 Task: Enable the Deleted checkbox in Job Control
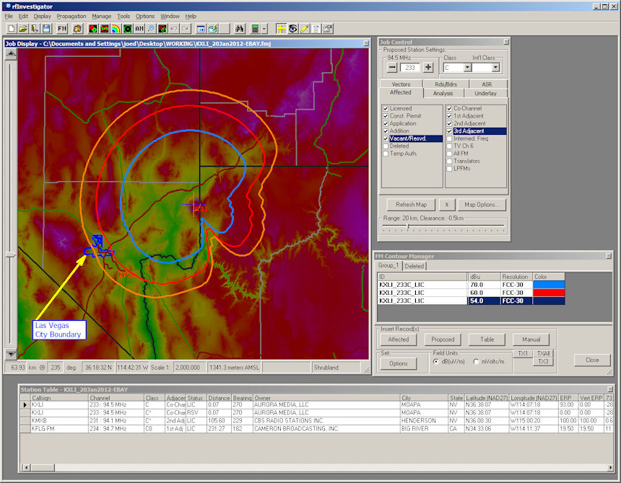pos(386,146)
